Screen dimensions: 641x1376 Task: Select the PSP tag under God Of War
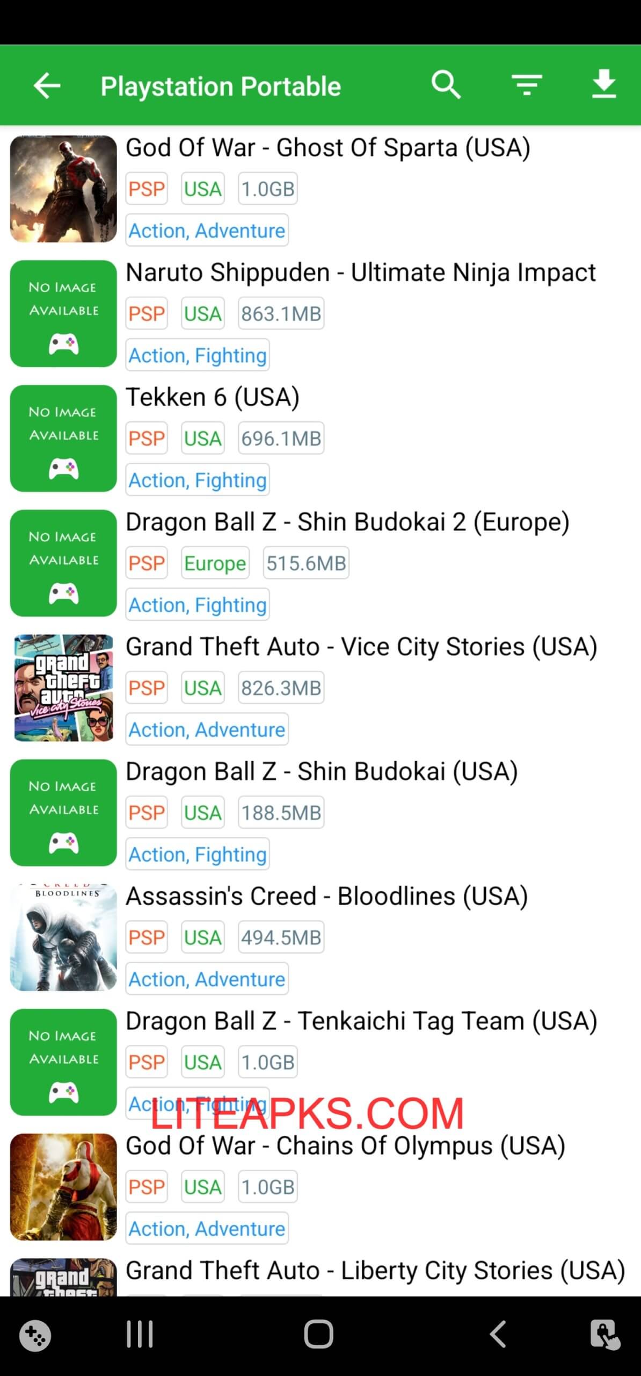coord(146,189)
